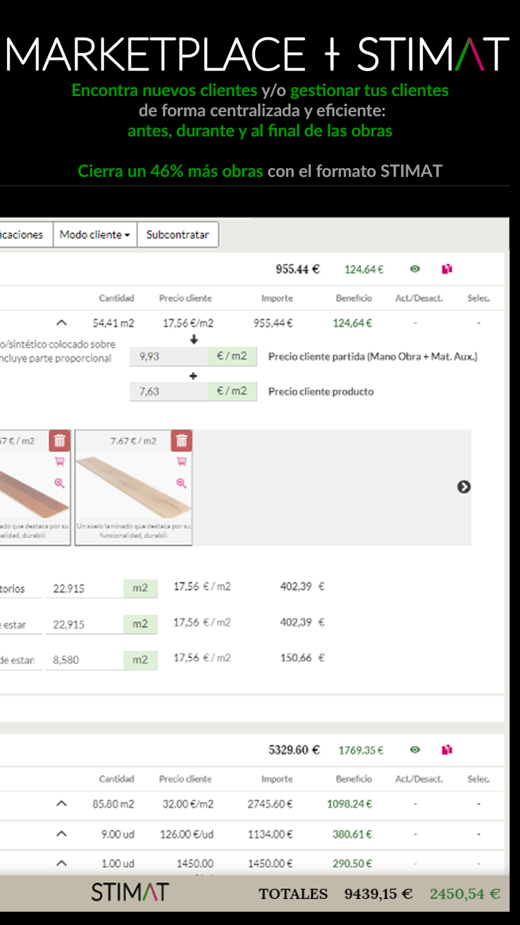Edit the 7,63 €/m2 product price field
The width and height of the screenshot is (520, 925).
(169, 391)
